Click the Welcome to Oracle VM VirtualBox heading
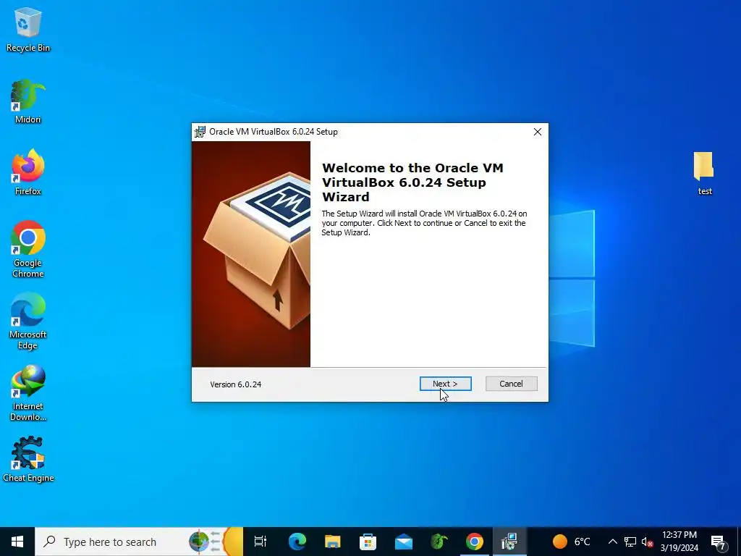This screenshot has height=556, width=741. tap(412, 182)
